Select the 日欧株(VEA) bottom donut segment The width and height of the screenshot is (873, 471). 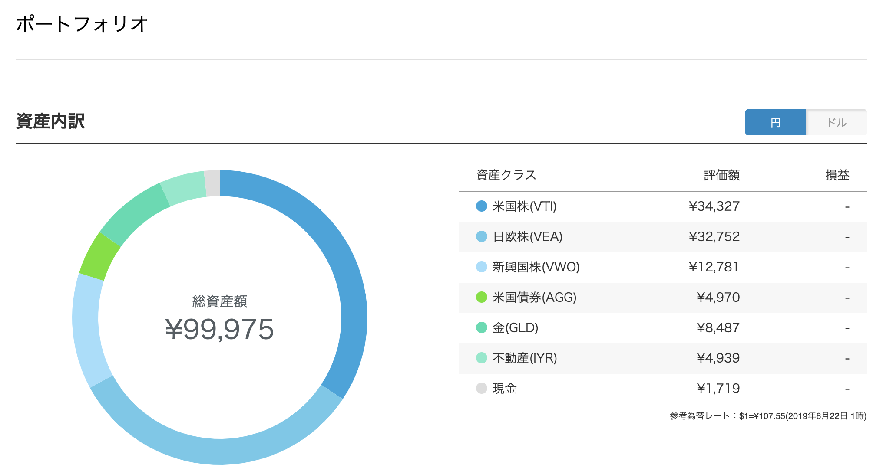coord(217,451)
